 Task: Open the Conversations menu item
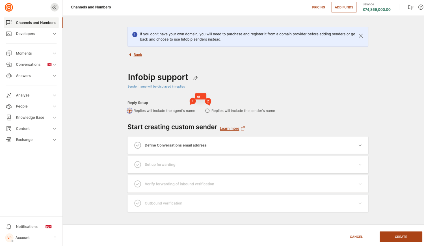(x=28, y=64)
